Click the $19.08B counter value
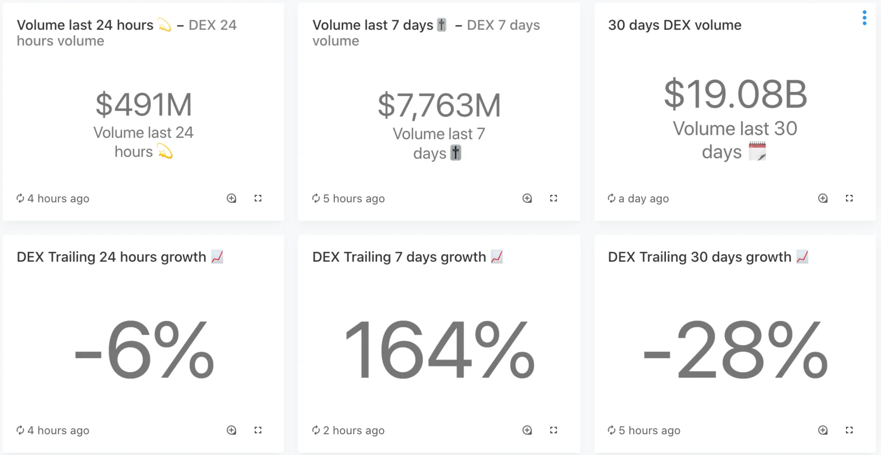Image resolution: width=881 pixels, height=455 pixels. tap(735, 95)
